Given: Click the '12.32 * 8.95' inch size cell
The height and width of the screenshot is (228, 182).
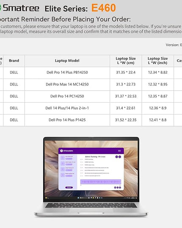Looking at the screenshot, I should point(157,84).
